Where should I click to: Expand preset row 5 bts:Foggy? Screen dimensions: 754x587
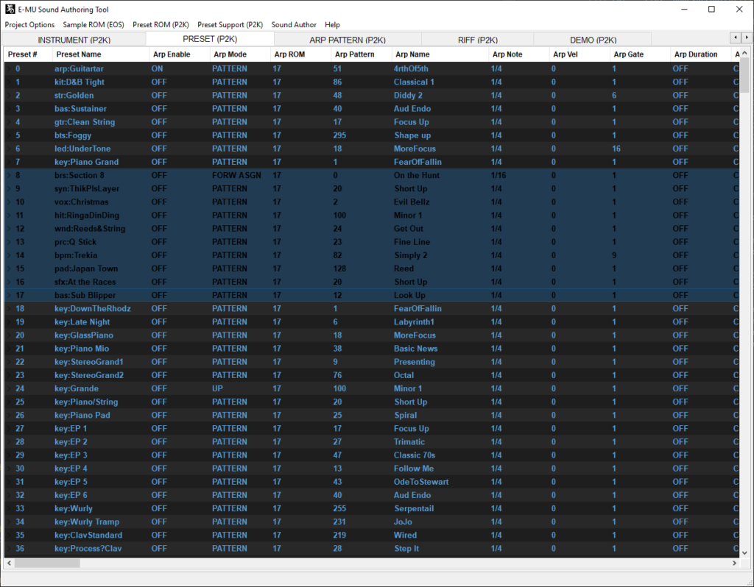click(8, 135)
